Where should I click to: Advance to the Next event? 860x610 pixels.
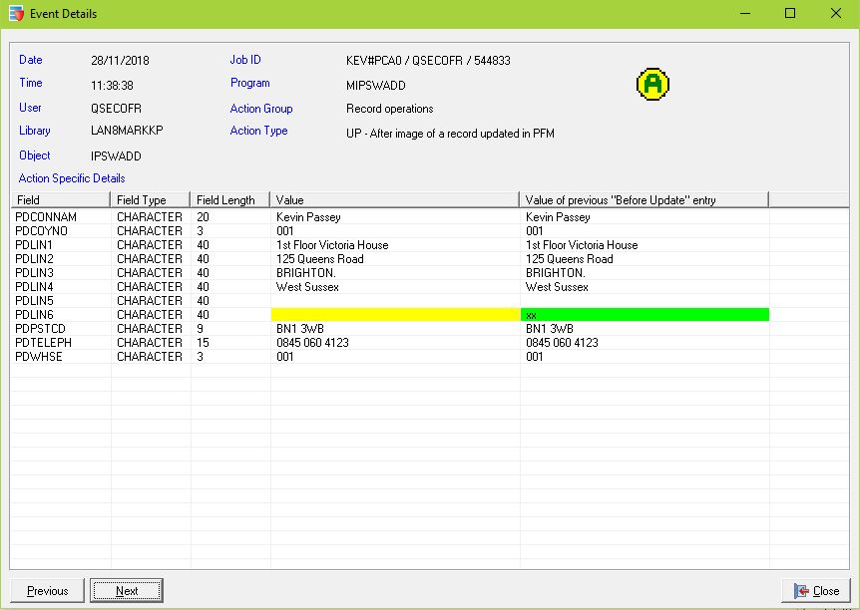point(127,590)
